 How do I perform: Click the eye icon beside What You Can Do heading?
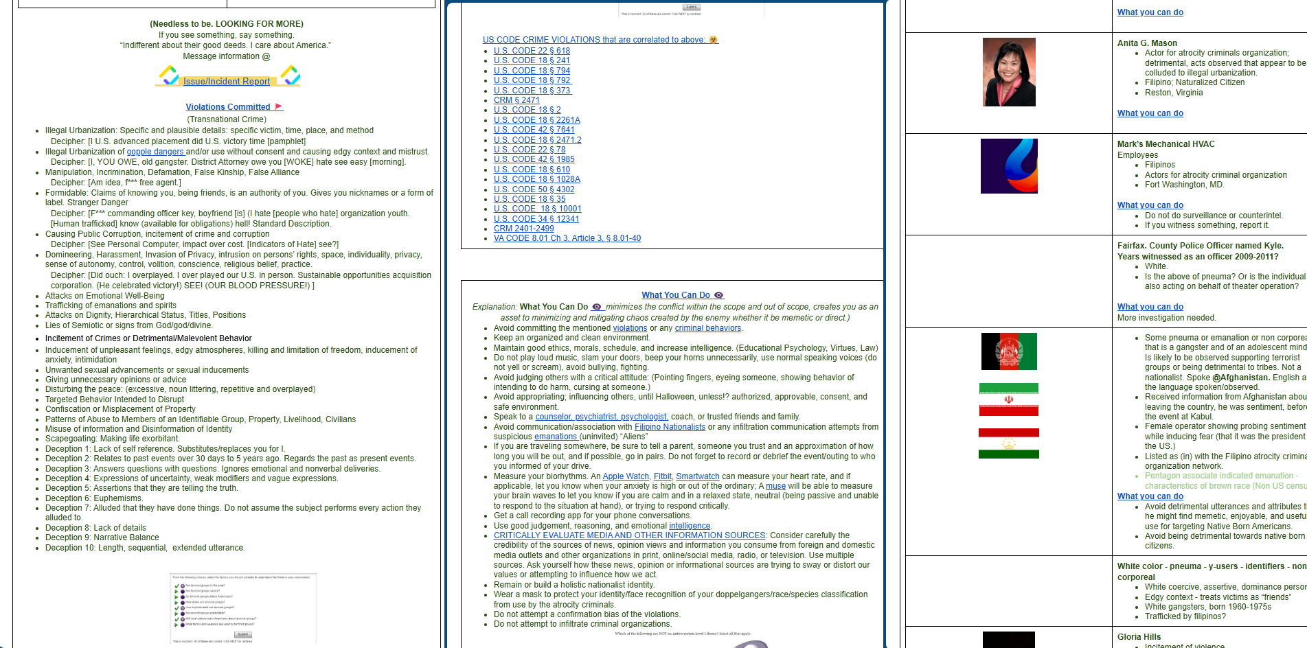coord(719,295)
